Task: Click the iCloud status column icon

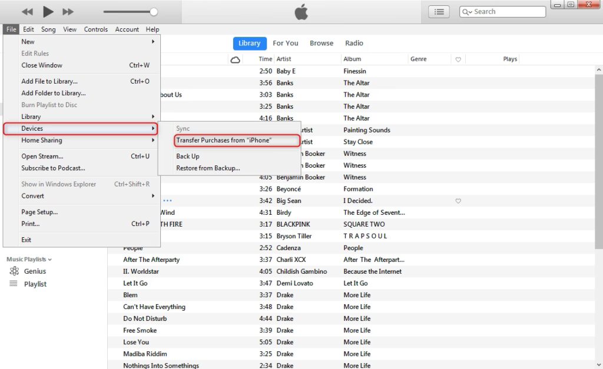Action: coord(236,59)
